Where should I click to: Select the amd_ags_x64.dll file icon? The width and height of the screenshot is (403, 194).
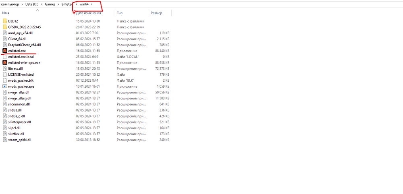[5, 33]
